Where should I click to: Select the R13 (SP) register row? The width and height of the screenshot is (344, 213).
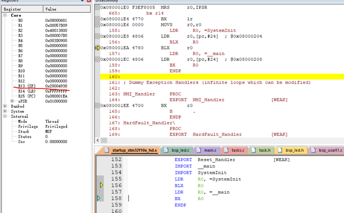(x=46, y=86)
